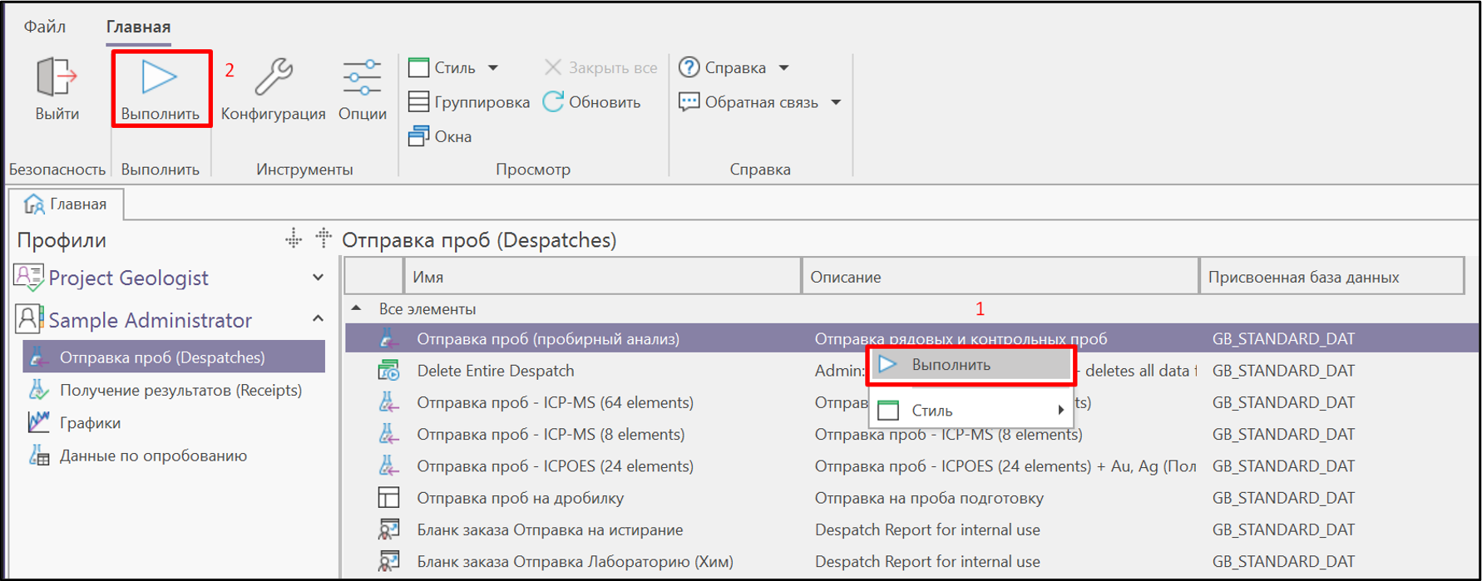Select the Отправка проб (пробирный анализ) row

coord(911,338)
